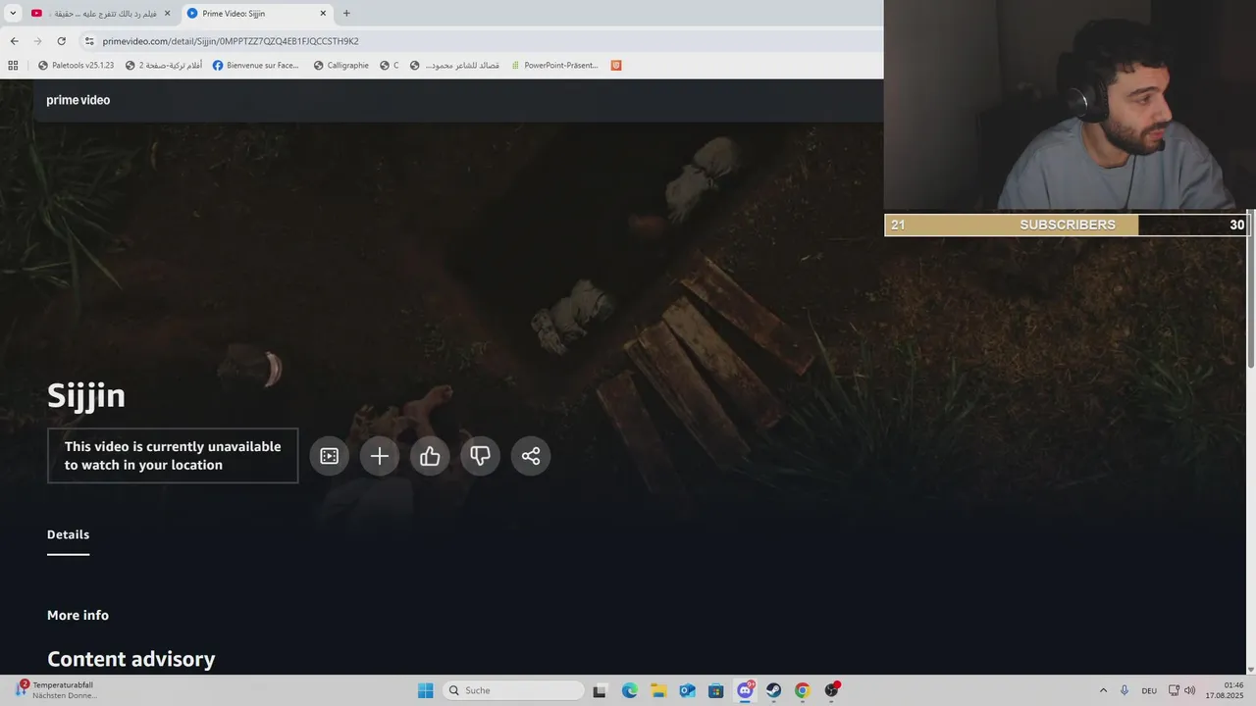Close the Prime Video: Sijjin tab

click(x=323, y=14)
